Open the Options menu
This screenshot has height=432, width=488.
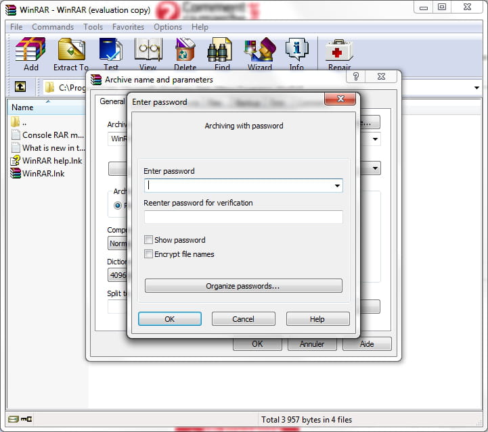pos(168,27)
